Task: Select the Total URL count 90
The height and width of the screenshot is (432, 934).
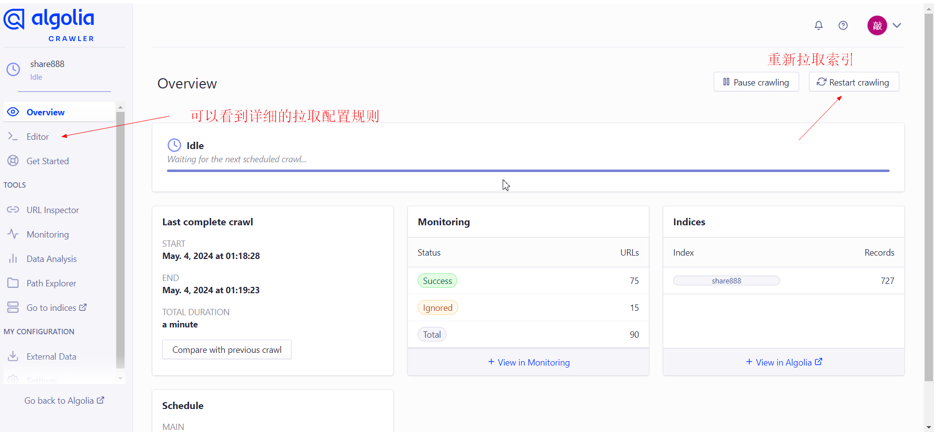Action: [x=634, y=334]
